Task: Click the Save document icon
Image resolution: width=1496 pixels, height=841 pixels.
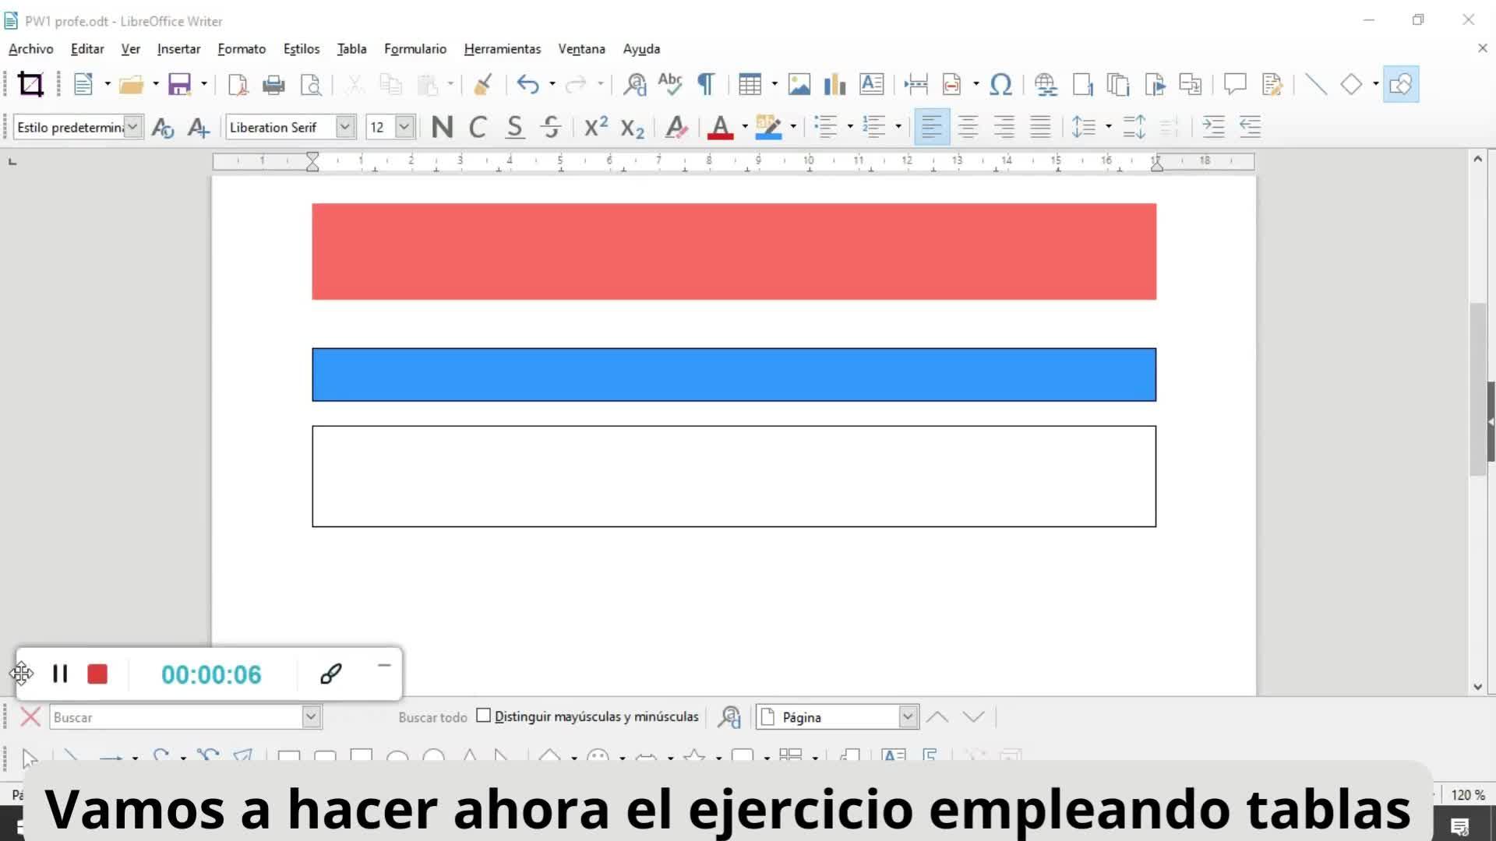Action: pyautogui.click(x=179, y=84)
